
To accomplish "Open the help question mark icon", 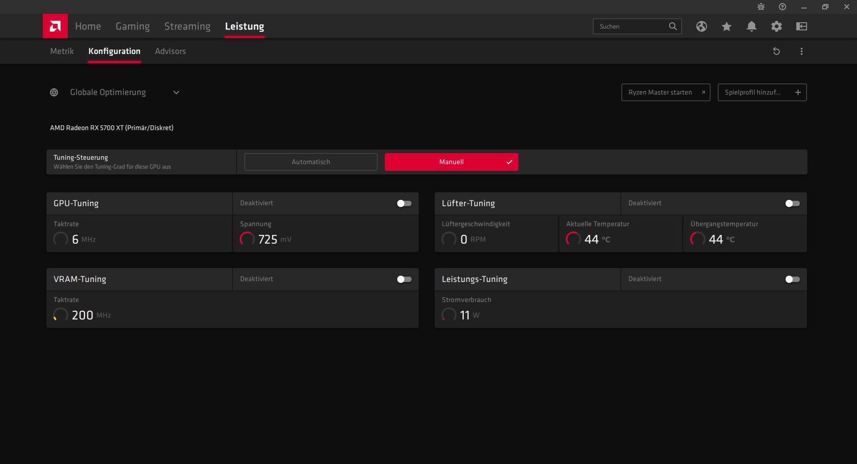I will 782,7.
